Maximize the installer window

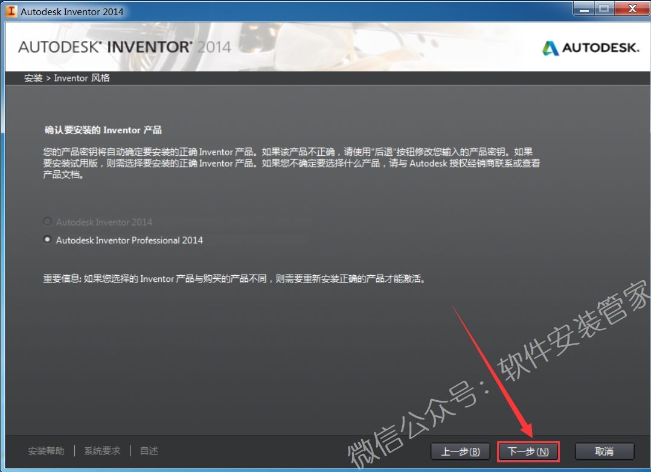click(604, 9)
